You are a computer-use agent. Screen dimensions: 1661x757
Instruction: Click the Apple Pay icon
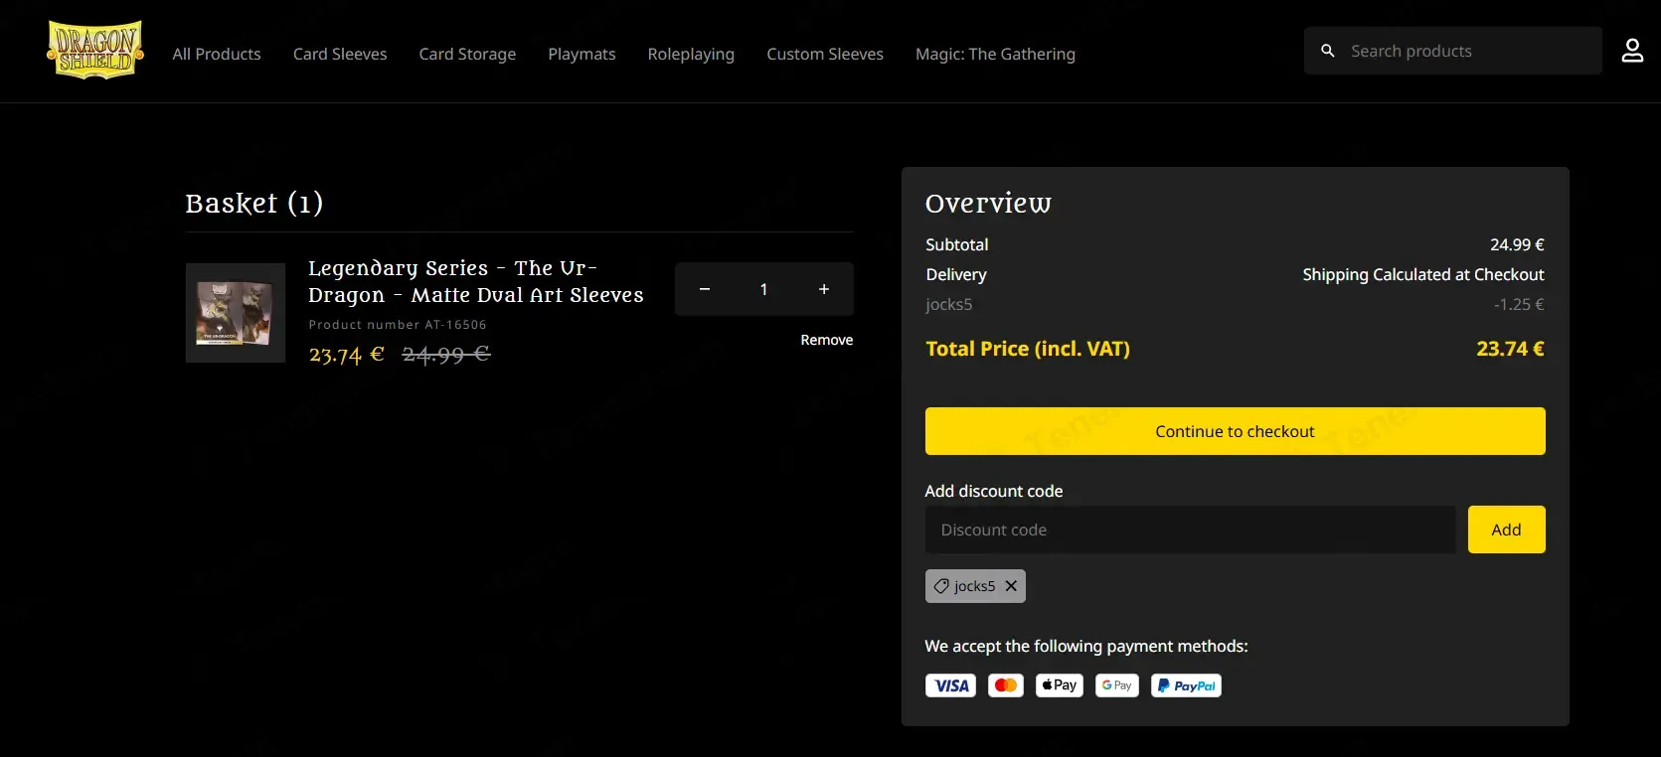tap(1059, 685)
